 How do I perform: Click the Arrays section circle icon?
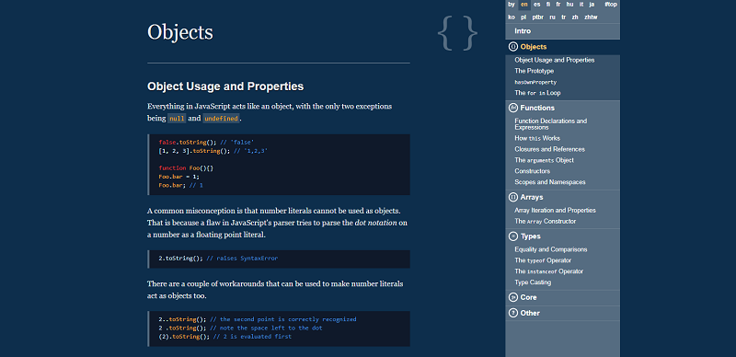pyautogui.click(x=513, y=197)
